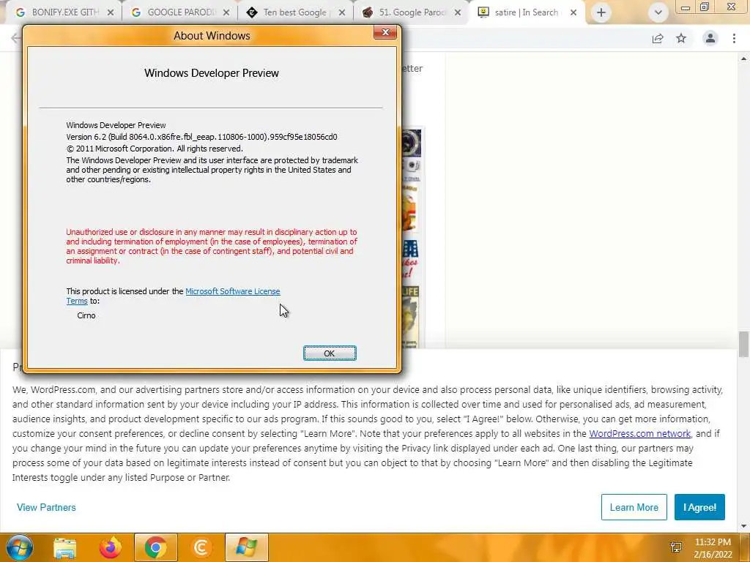Close the Ten best Google tab
The image size is (750, 562).
[x=342, y=12]
